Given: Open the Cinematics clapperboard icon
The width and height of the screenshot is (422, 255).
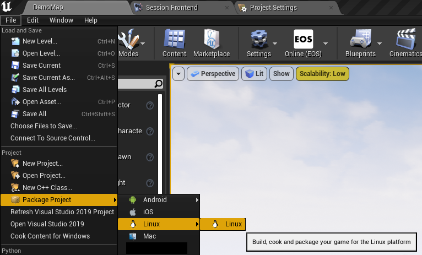Looking at the screenshot, I should [x=406, y=39].
